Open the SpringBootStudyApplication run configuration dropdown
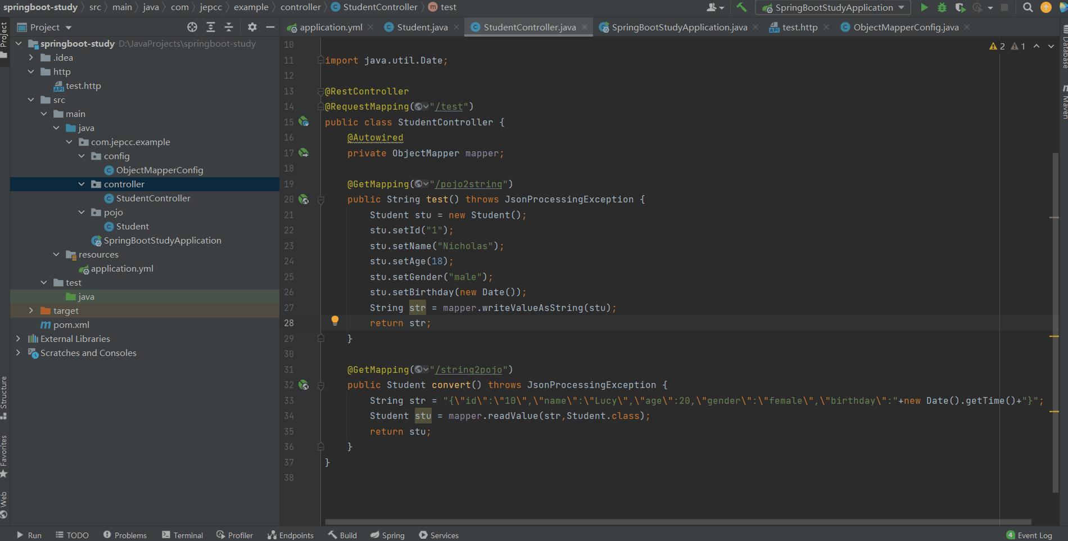The width and height of the screenshot is (1068, 541). (833, 7)
